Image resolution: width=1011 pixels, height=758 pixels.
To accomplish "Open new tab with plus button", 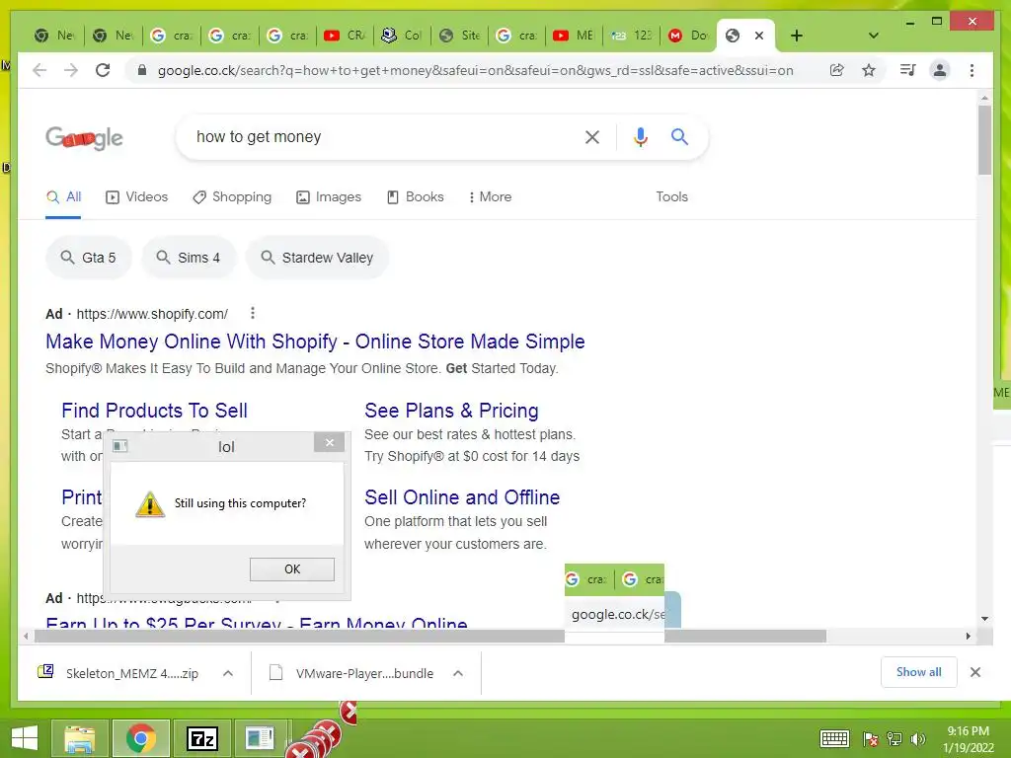I will point(797,36).
